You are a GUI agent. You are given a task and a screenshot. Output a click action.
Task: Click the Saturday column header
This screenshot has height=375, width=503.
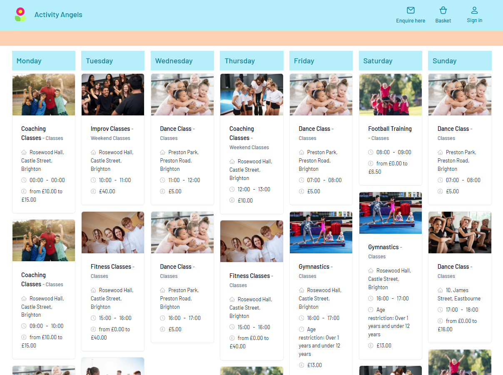[391, 61]
